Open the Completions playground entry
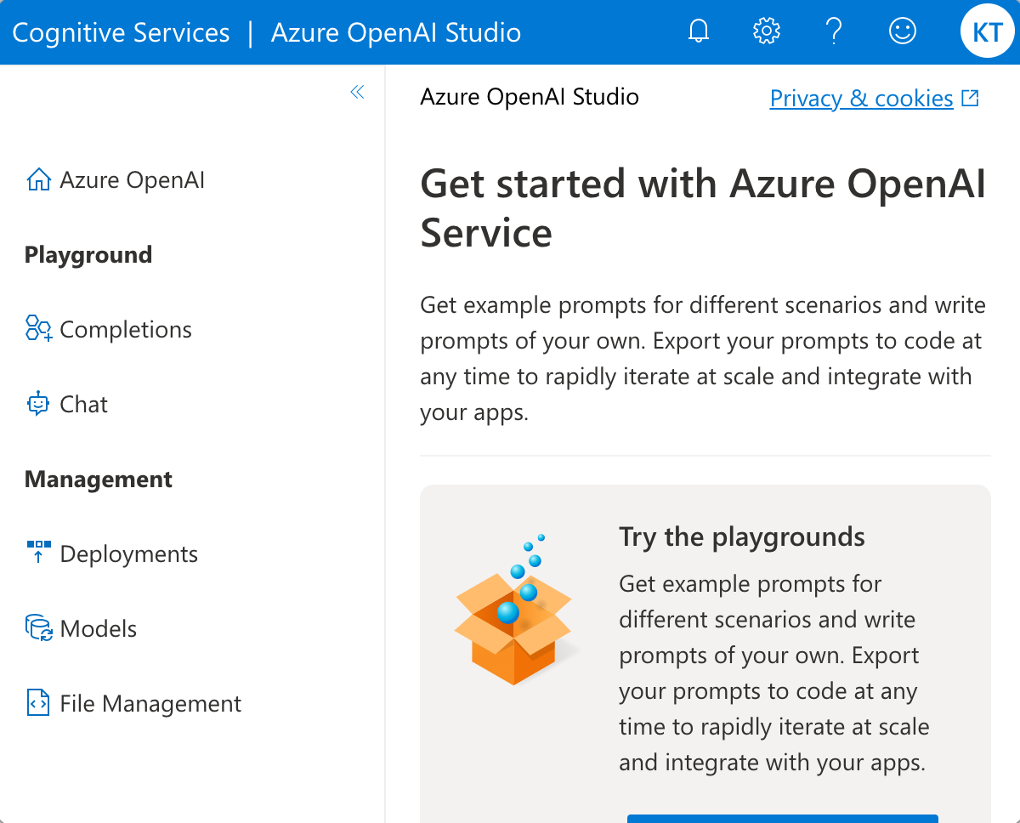Viewport: 1020px width, 823px height. (125, 329)
